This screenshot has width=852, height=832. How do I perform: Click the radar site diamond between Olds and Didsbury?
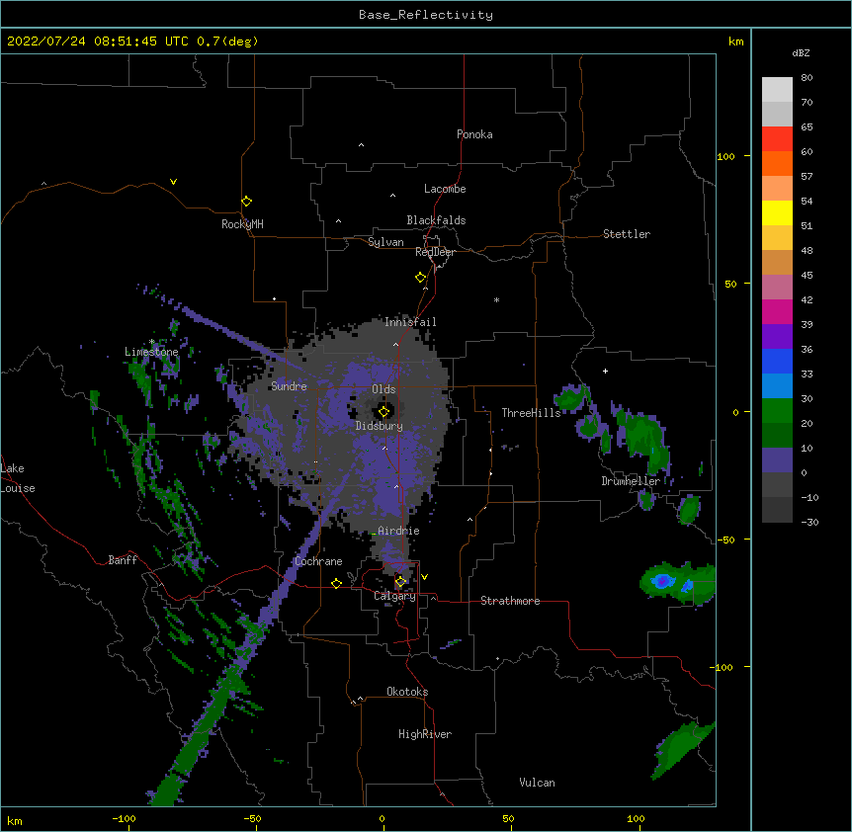(x=383, y=412)
